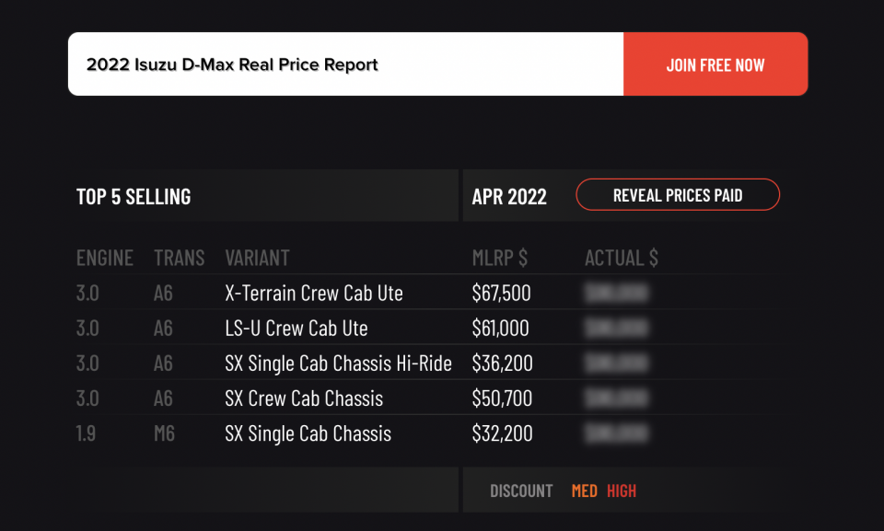Select the SX Single Cab Chassis Hi-Ride row

(x=434, y=363)
